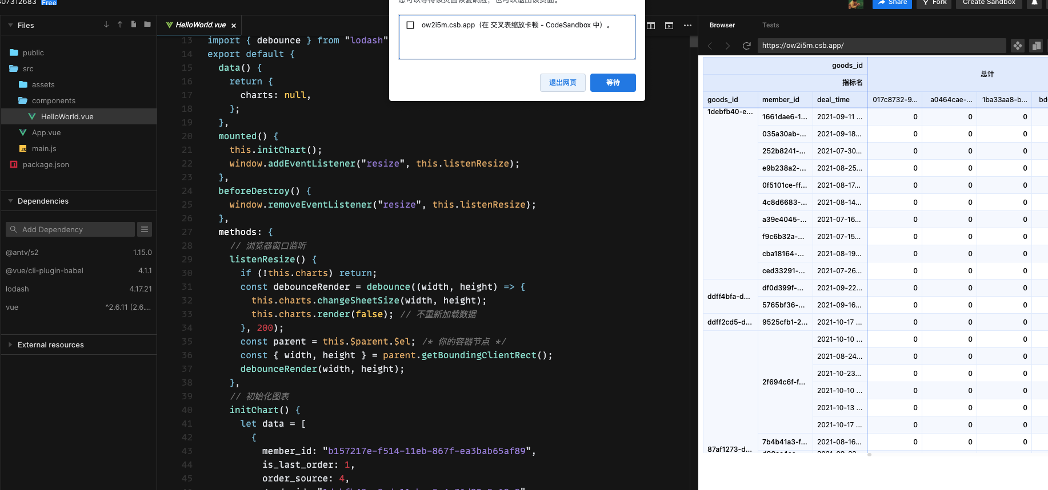Viewport: 1048px width, 490px height.
Task: Click the user avatar thumbnail
Action: pos(855,3)
